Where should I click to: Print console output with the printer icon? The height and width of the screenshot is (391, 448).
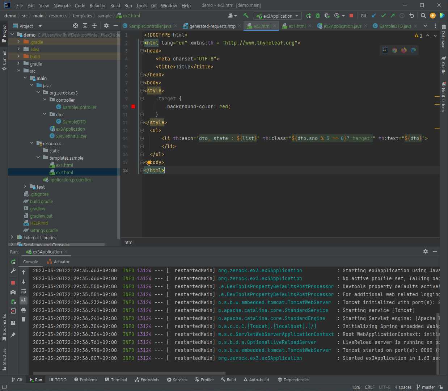(24, 310)
